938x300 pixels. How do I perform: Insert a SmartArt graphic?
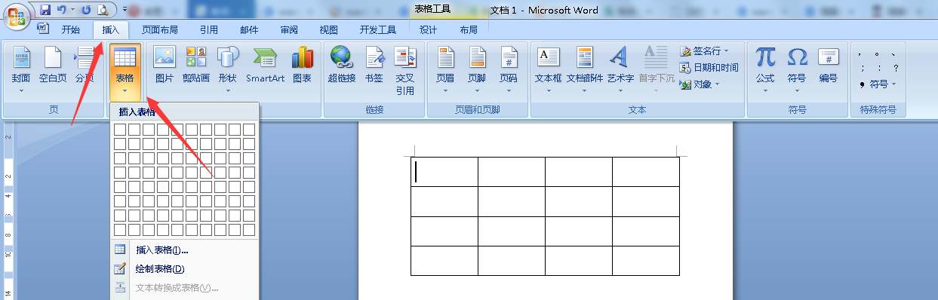pos(266,64)
